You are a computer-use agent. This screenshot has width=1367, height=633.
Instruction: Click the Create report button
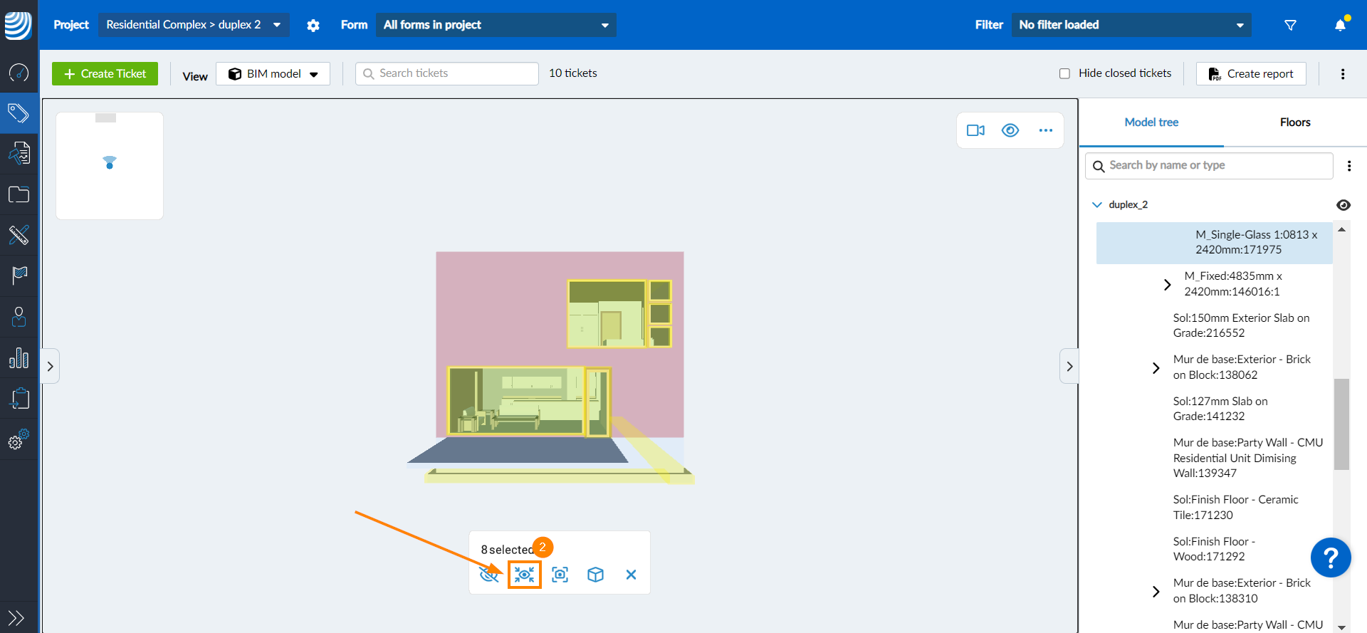(x=1251, y=74)
